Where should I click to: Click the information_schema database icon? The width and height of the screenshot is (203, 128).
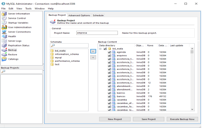tap(52, 54)
